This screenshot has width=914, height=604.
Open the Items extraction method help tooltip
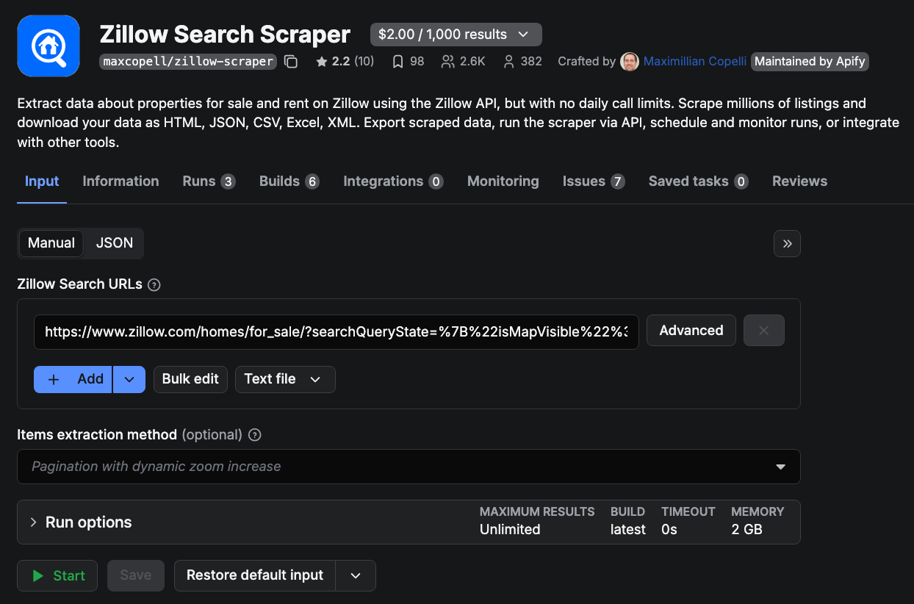(254, 435)
